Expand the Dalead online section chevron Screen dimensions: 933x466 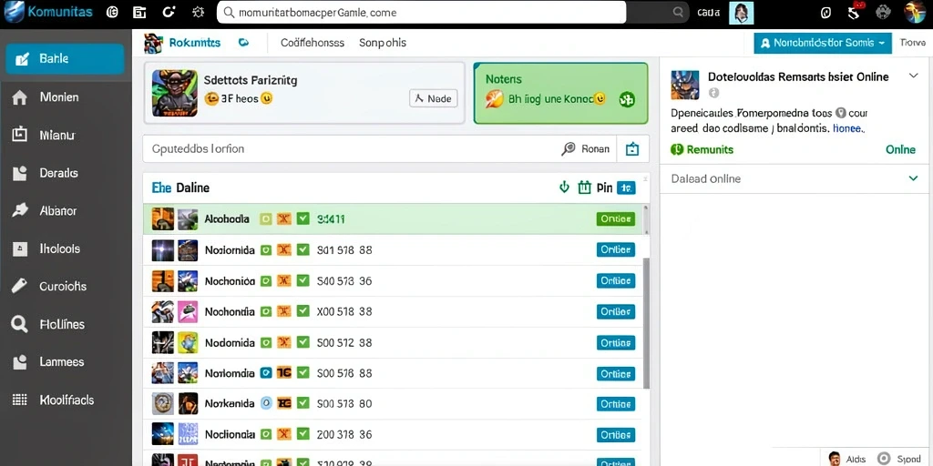913,178
